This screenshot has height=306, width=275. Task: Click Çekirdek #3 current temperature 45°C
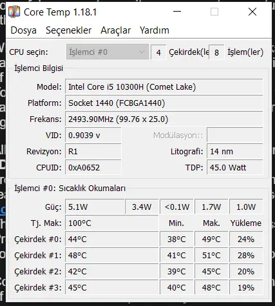[x=112, y=287]
